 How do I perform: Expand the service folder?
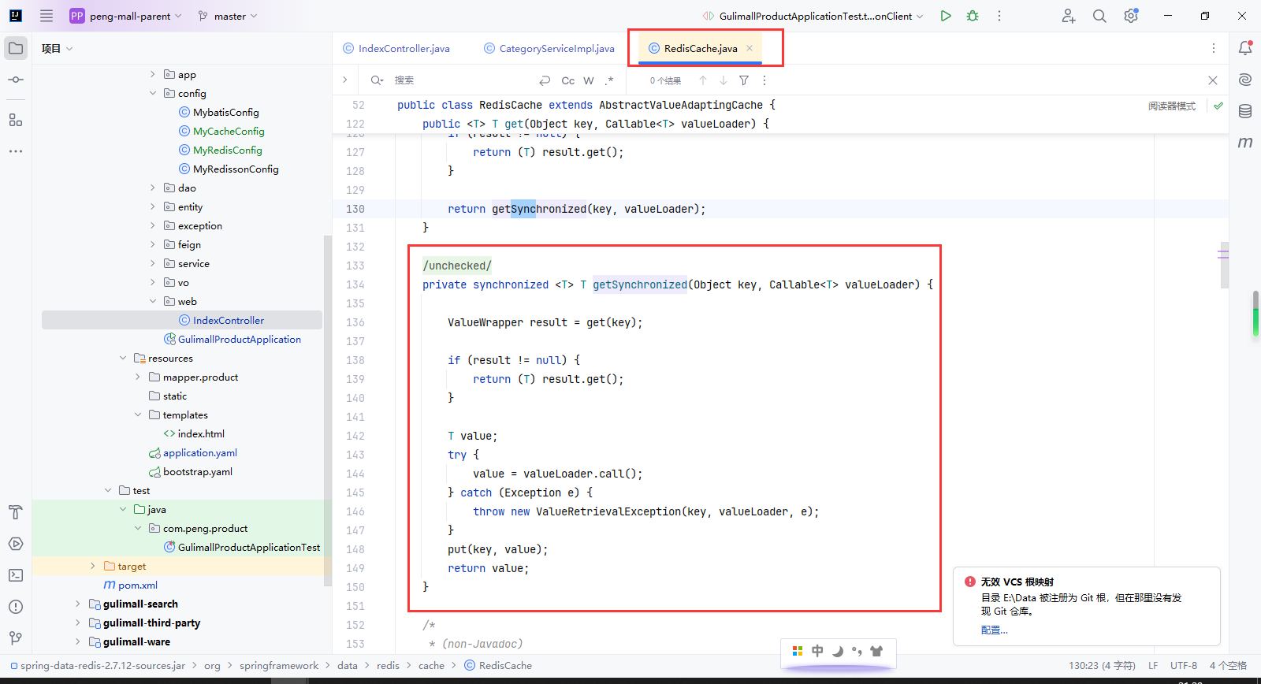click(x=153, y=263)
